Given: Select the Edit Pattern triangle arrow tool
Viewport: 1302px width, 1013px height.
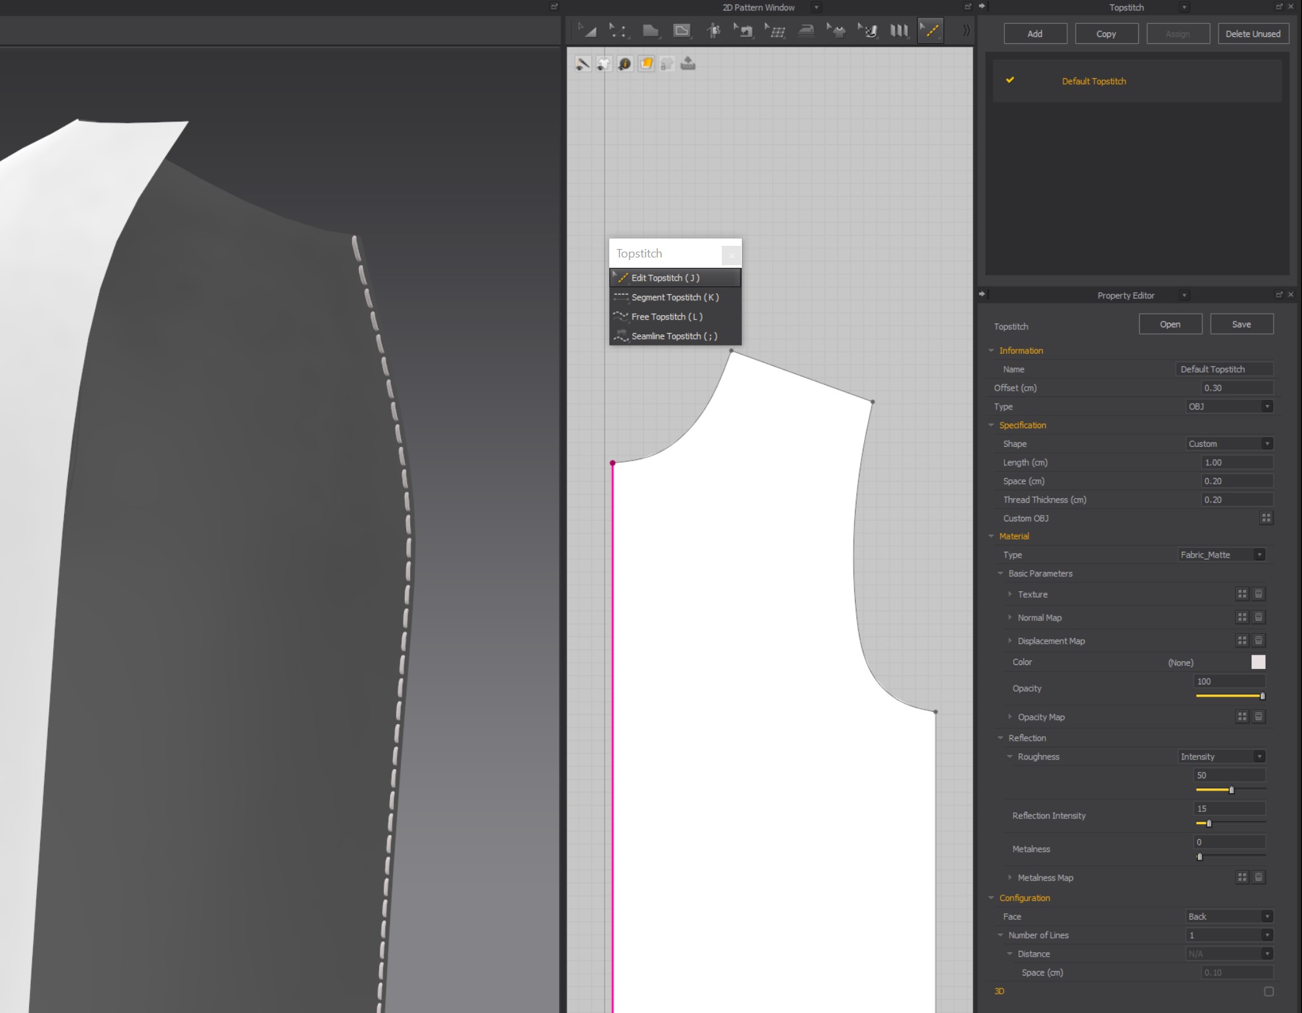Looking at the screenshot, I should click(587, 30).
